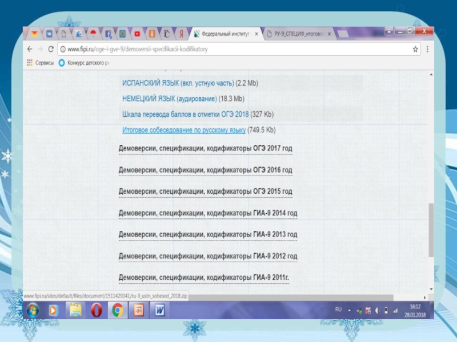Image resolution: width=457 pixels, height=342 pixels.
Task: Open the YouTube pinned tab
Action: [x=137, y=34]
